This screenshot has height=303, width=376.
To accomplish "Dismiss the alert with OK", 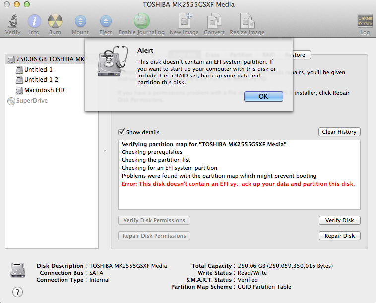I will pos(263,96).
